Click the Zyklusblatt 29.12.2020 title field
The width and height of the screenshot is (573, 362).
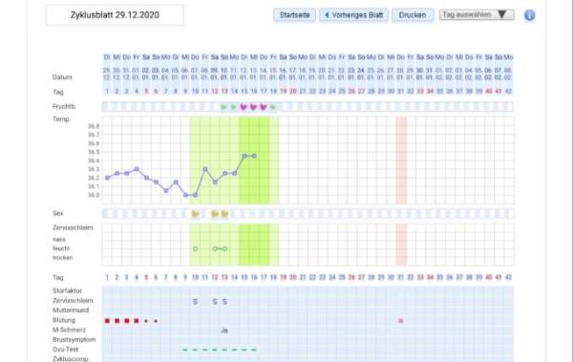click(115, 15)
